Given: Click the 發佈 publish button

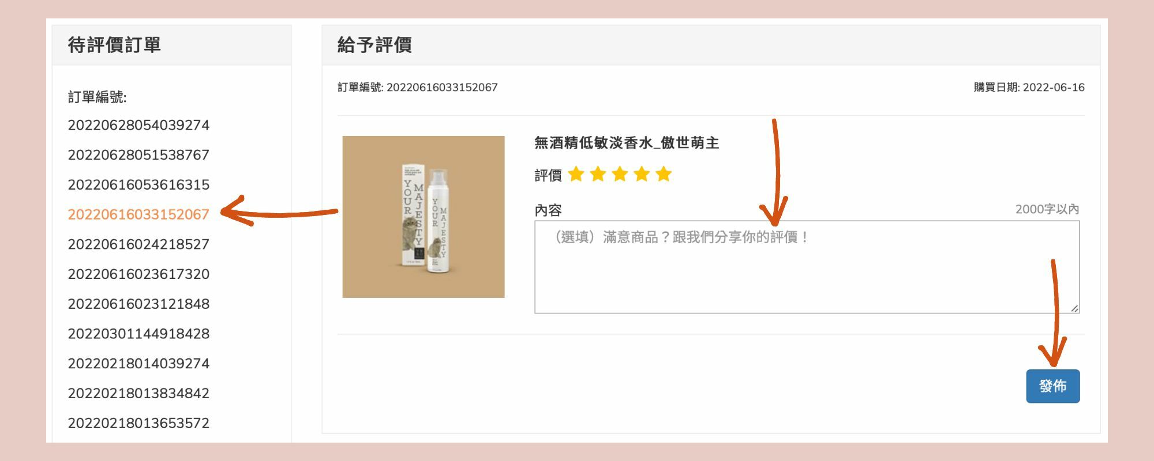Looking at the screenshot, I should pos(1052,386).
